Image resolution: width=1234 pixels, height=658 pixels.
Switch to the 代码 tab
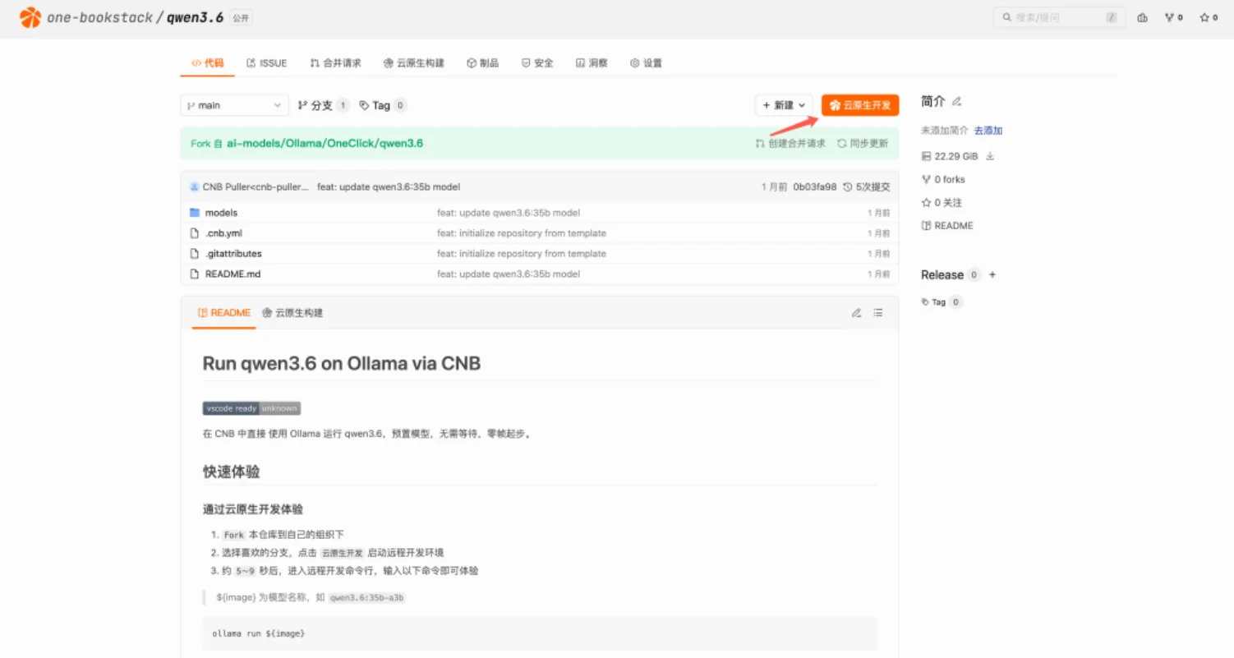coord(207,63)
